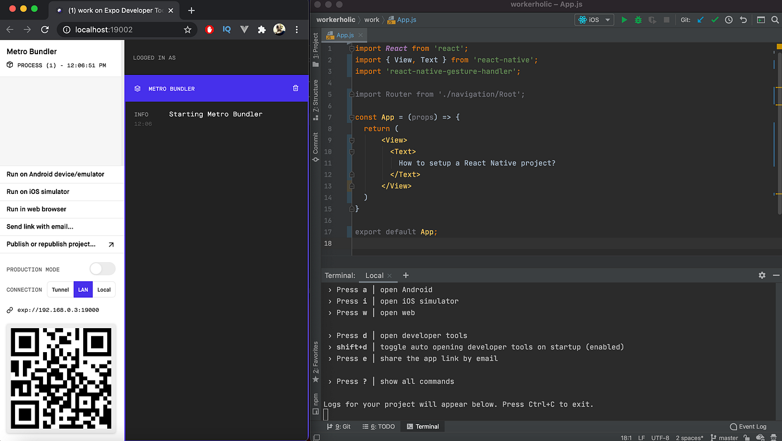Screen dimensions: 782x441
Task: Open version control history with the clock icon
Action: (x=729, y=20)
